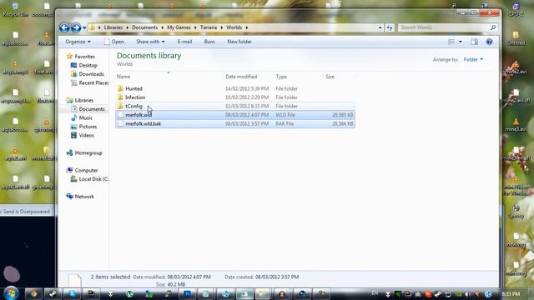
Task: Click the Burn toolbar button
Action: click(x=209, y=42)
